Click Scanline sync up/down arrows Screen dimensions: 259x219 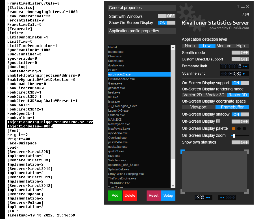245,73
